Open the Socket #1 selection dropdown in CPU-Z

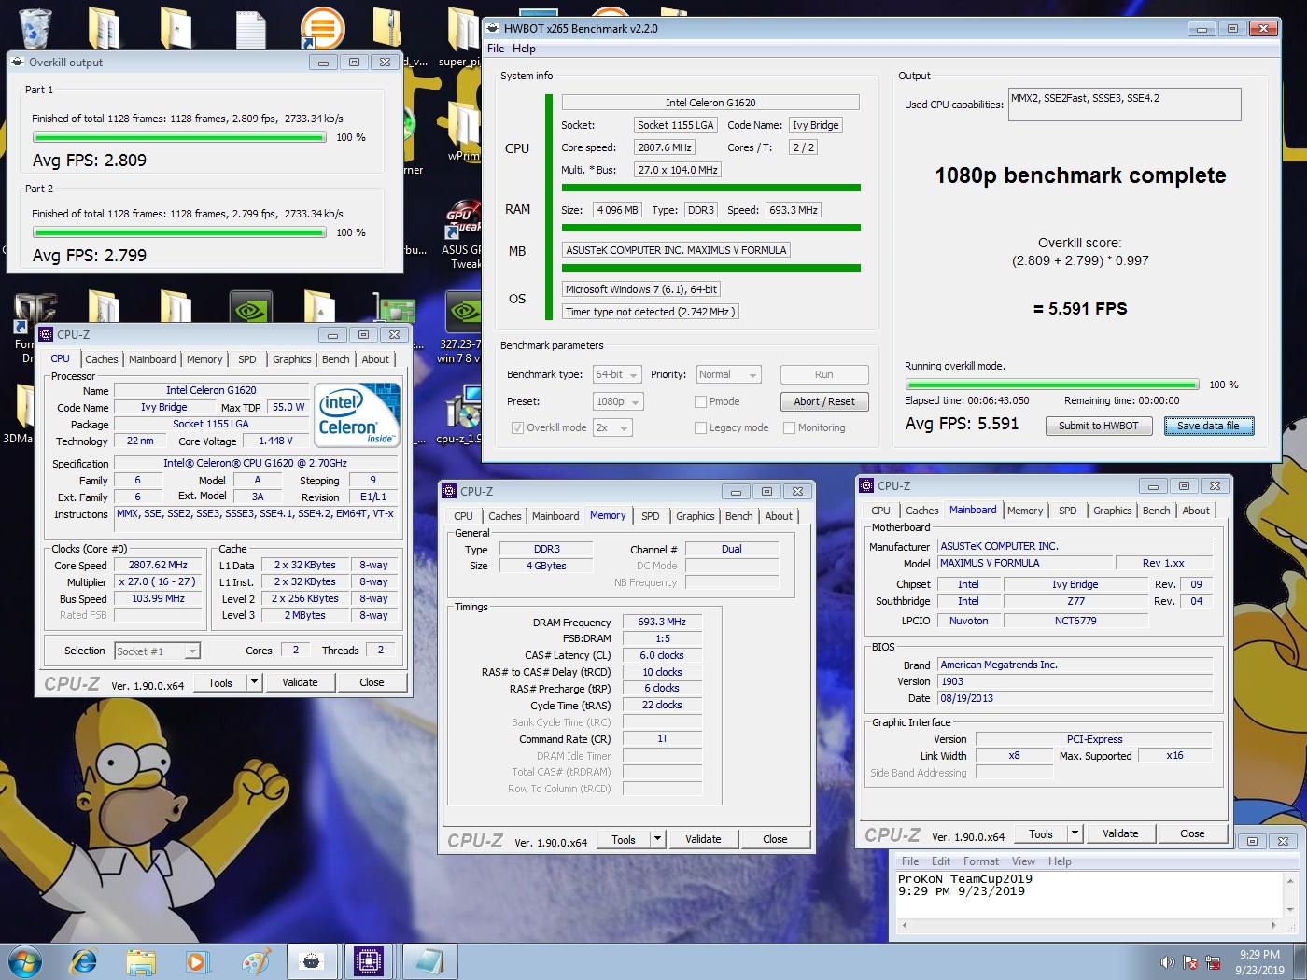tap(157, 651)
